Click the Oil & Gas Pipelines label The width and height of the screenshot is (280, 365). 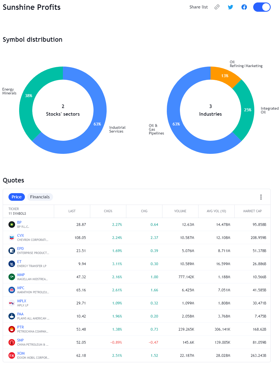coord(156,130)
